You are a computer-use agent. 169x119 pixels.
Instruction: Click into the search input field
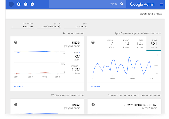85,4
